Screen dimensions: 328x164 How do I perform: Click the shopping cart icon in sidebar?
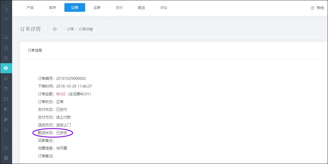tap(6, 9)
